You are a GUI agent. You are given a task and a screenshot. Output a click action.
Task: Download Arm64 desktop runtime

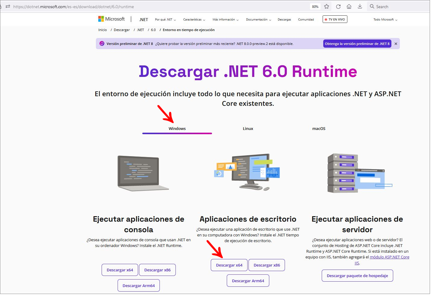(x=248, y=281)
